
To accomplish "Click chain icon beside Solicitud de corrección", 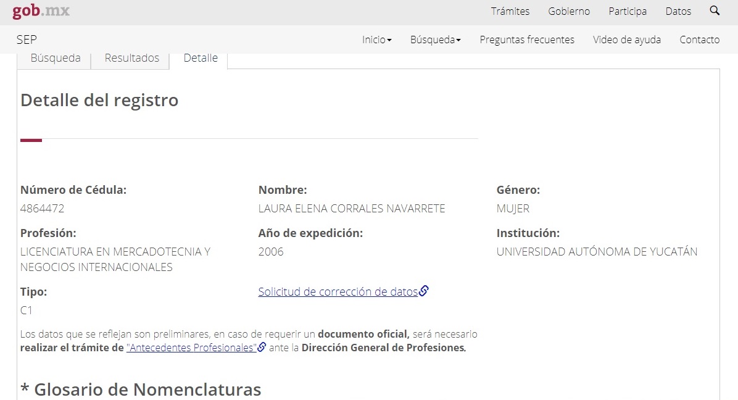I will pyautogui.click(x=424, y=291).
